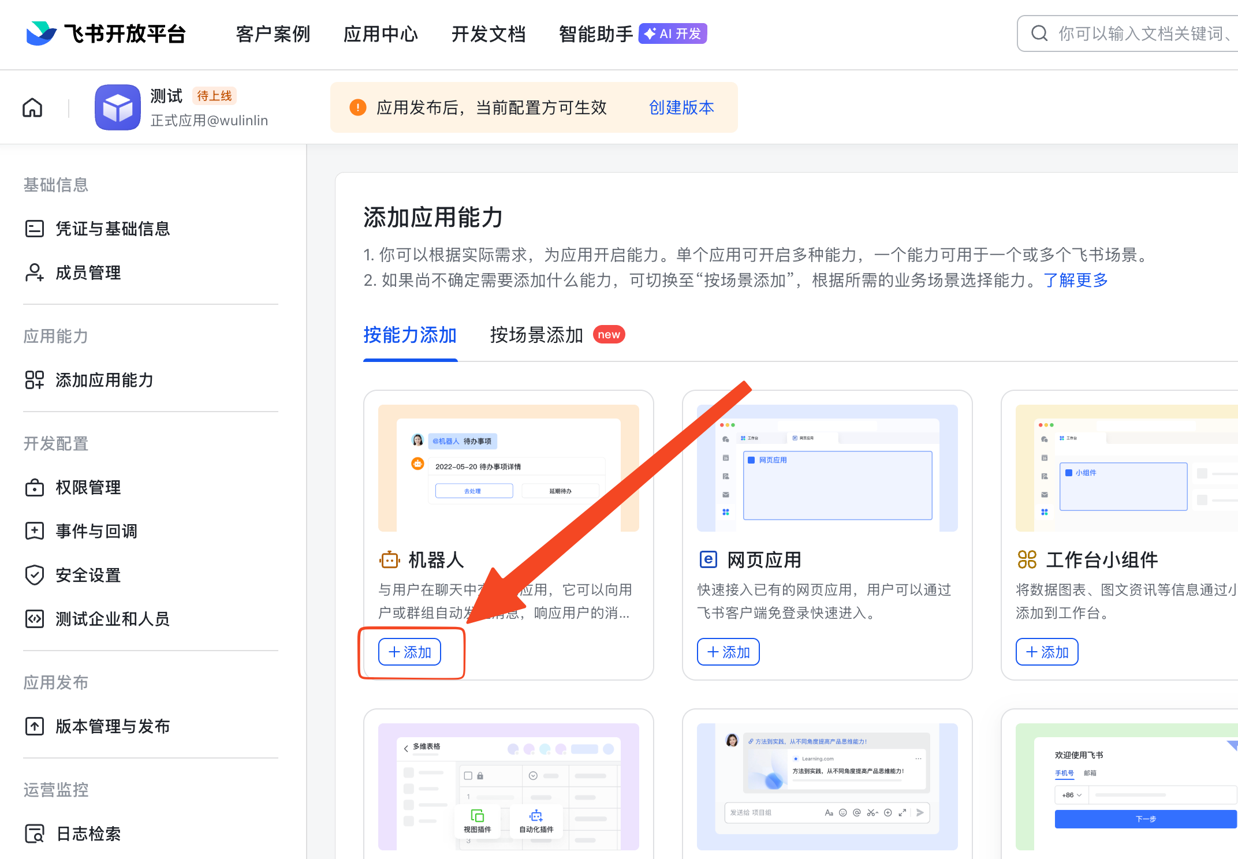Switch to the 按场景添加 tab
The width and height of the screenshot is (1238, 859).
pyautogui.click(x=536, y=335)
